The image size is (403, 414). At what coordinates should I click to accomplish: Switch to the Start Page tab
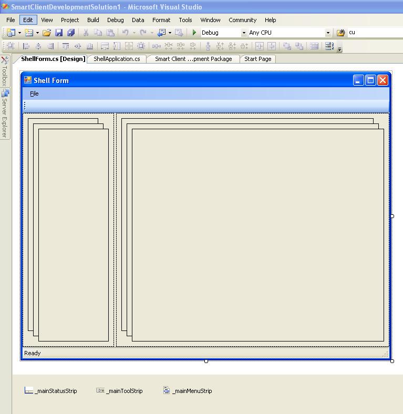258,59
